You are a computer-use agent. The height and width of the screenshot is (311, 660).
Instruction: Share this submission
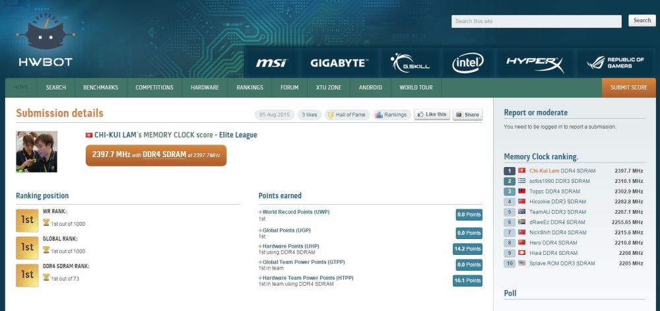click(467, 115)
